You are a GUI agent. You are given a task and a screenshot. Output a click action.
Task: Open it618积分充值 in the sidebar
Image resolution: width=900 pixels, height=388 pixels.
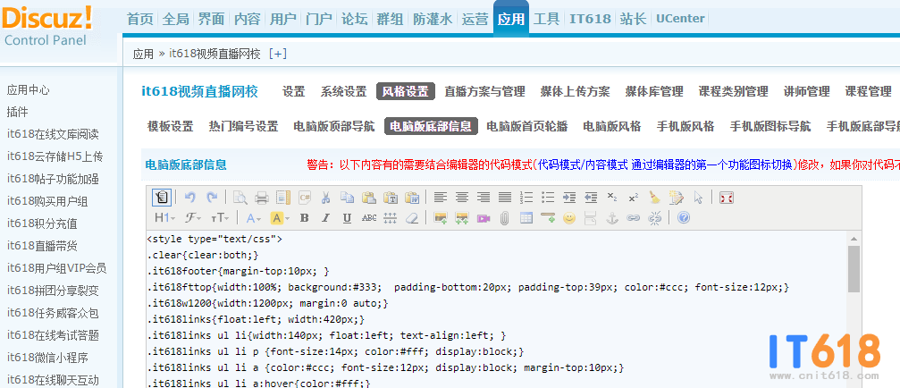tap(42, 224)
